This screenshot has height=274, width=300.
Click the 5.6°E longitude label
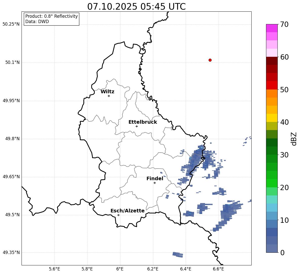[x=54, y=269]
